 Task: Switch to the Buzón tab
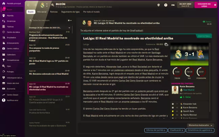(31, 12)
